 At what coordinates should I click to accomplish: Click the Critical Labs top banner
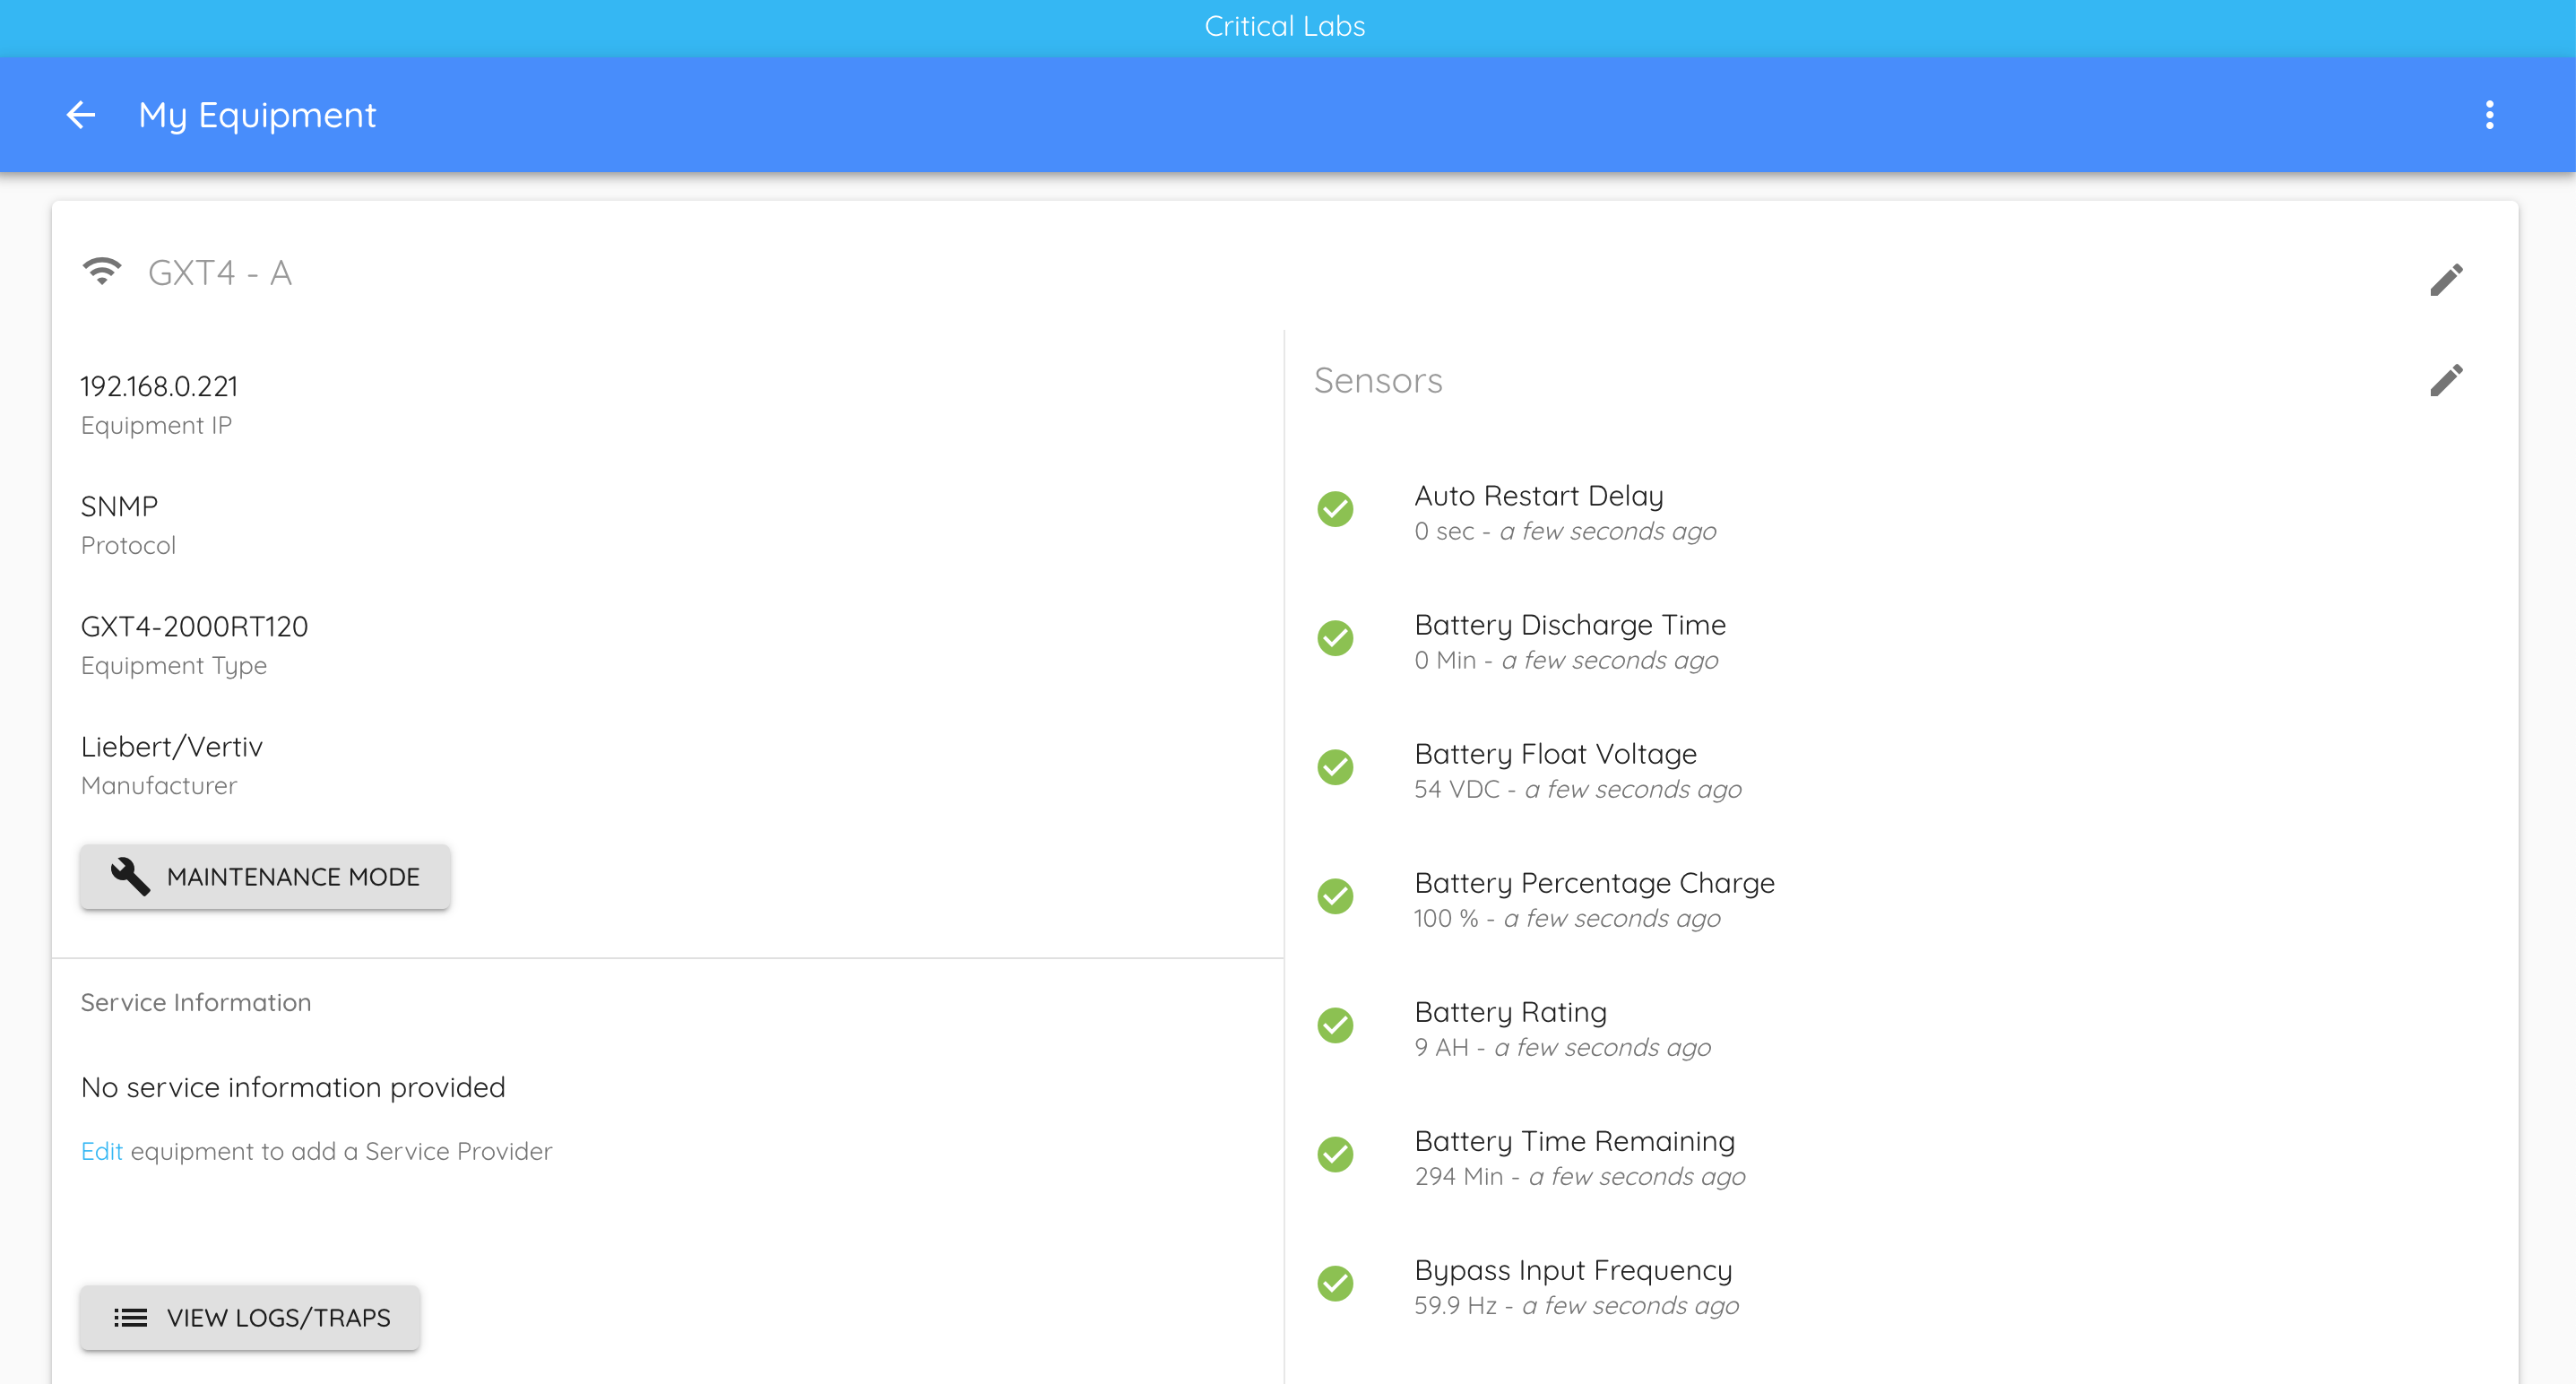(1284, 26)
